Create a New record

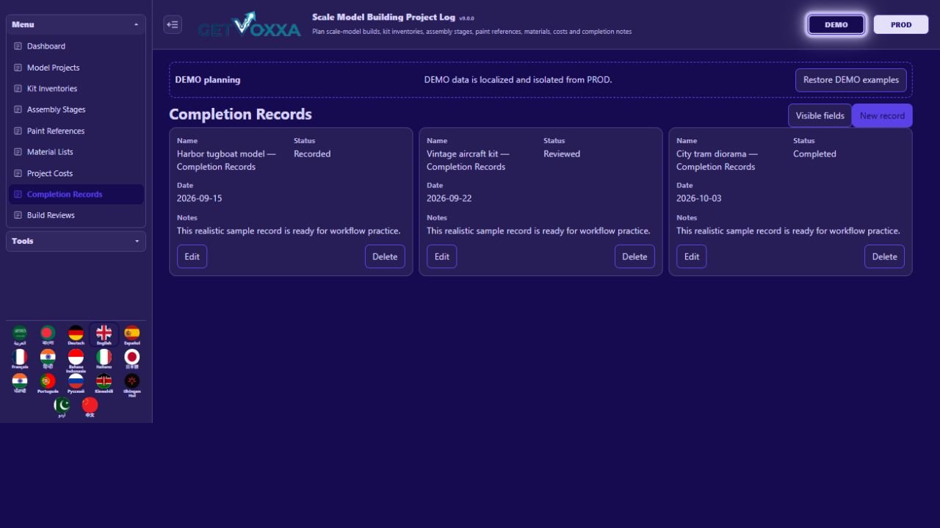882,115
